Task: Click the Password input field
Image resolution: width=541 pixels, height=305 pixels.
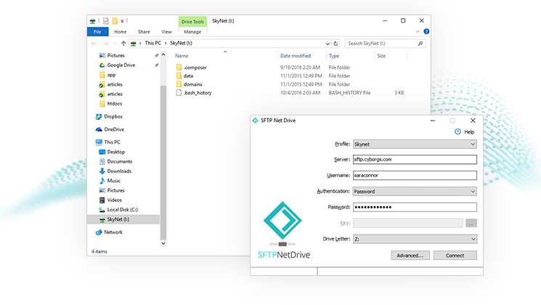Action: (x=415, y=207)
